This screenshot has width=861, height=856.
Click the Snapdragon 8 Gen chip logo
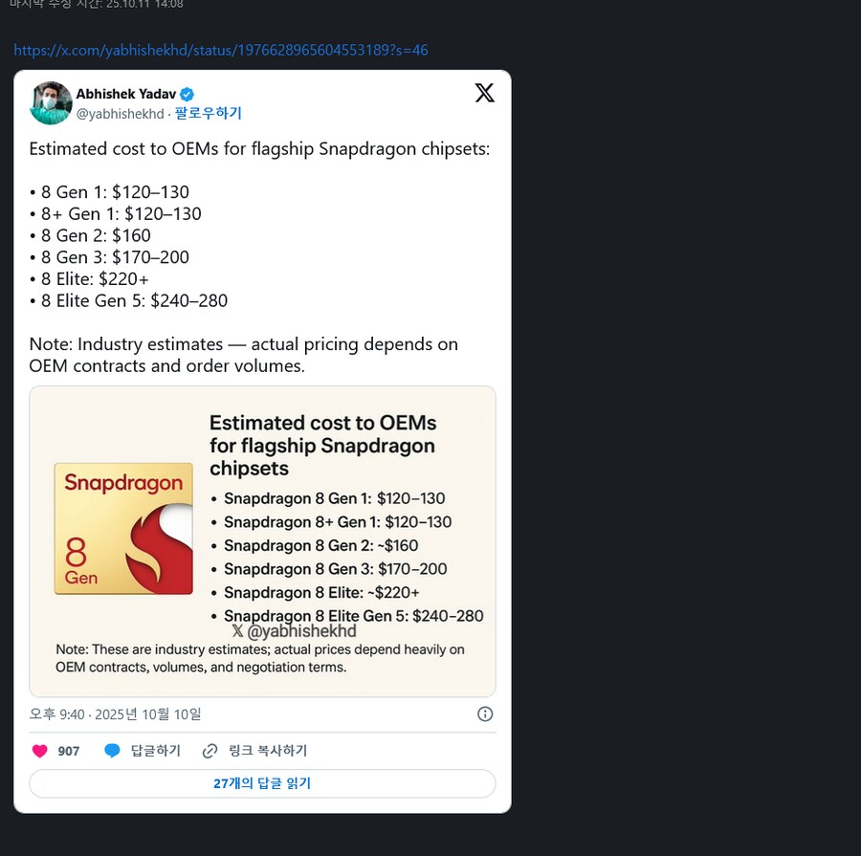(x=123, y=528)
